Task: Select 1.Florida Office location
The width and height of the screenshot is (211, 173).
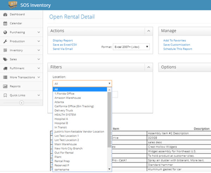Action: point(80,94)
